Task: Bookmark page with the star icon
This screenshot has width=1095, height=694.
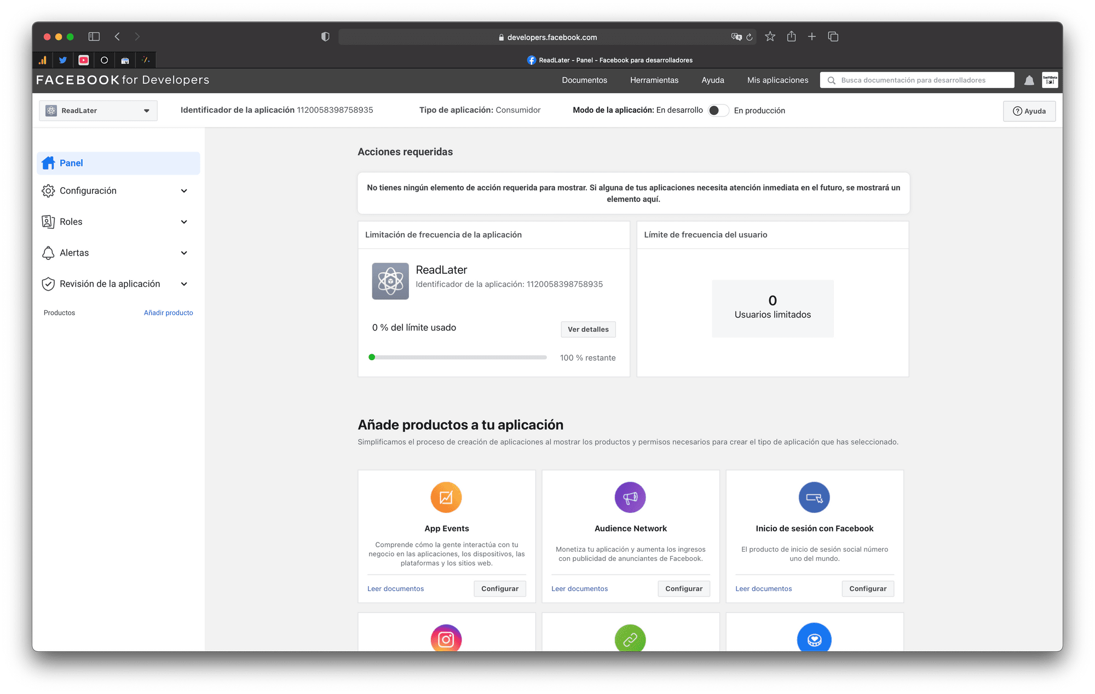Action: (770, 37)
